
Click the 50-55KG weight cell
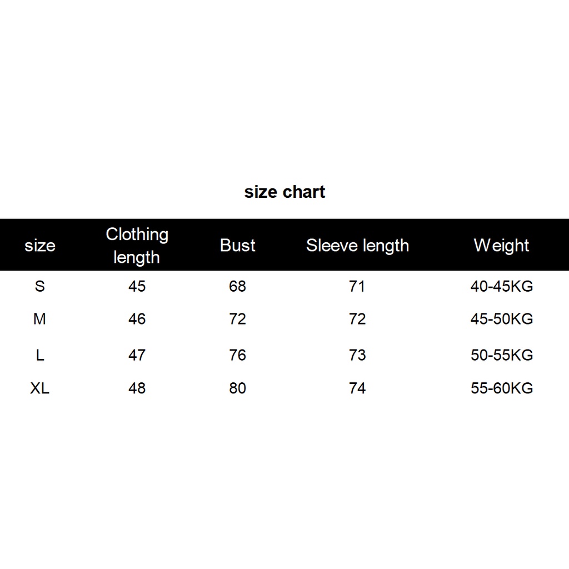coord(501,355)
